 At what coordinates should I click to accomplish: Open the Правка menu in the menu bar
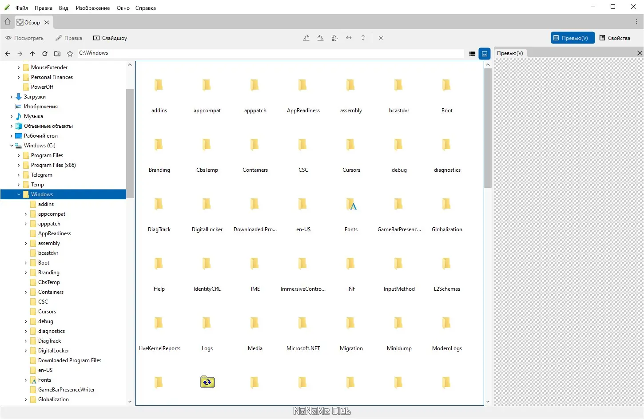click(44, 8)
